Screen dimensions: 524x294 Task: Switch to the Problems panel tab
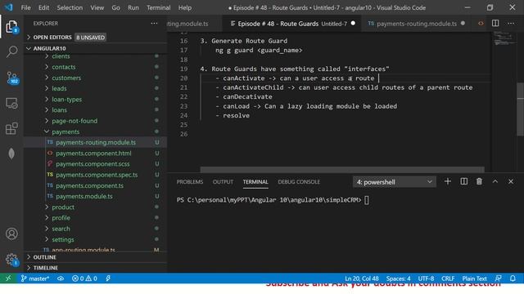click(190, 181)
